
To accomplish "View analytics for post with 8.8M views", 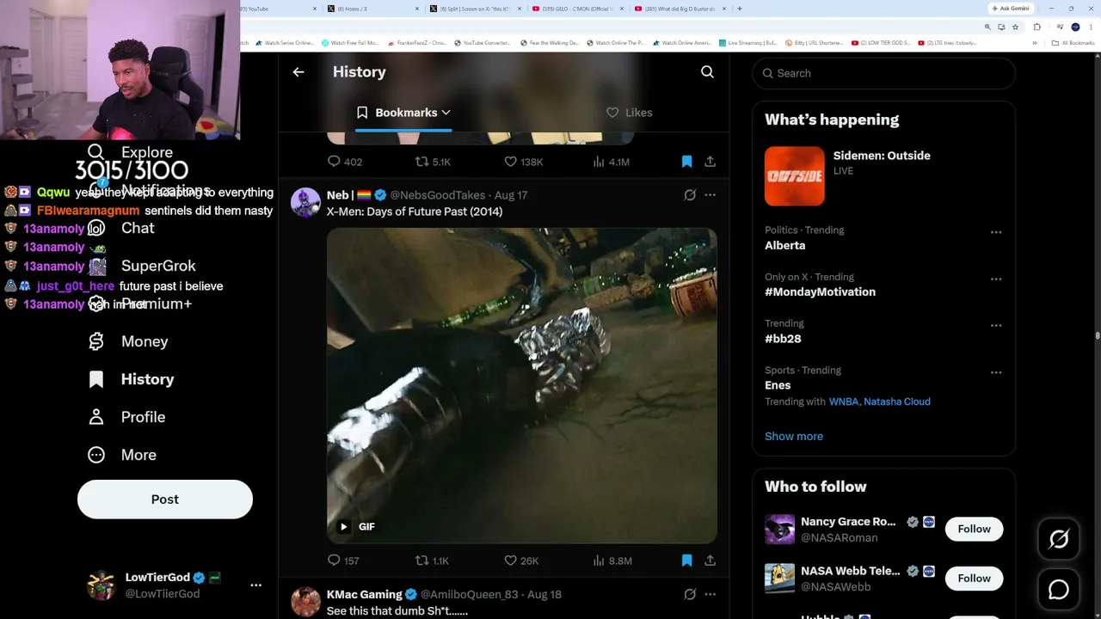I will [599, 561].
